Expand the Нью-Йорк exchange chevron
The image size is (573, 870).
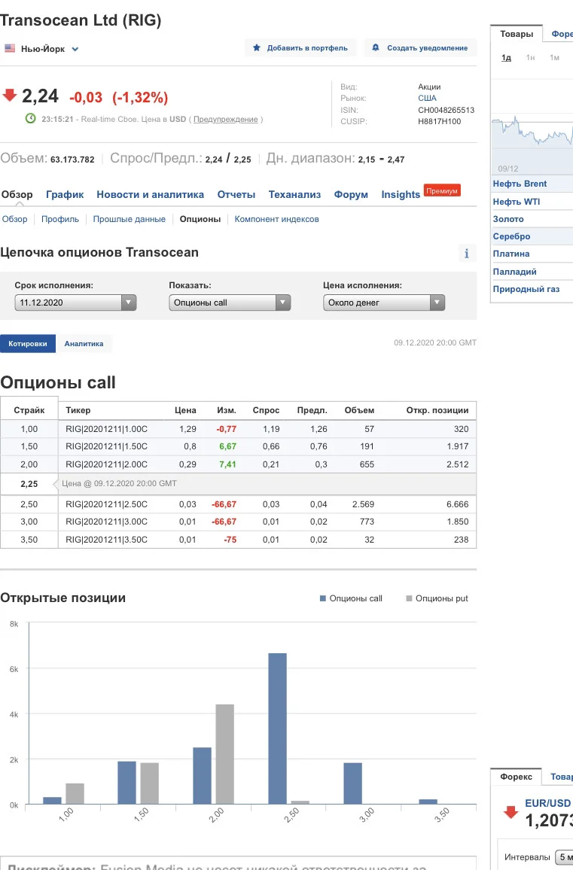pyautogui.click(x=75, y=49)
